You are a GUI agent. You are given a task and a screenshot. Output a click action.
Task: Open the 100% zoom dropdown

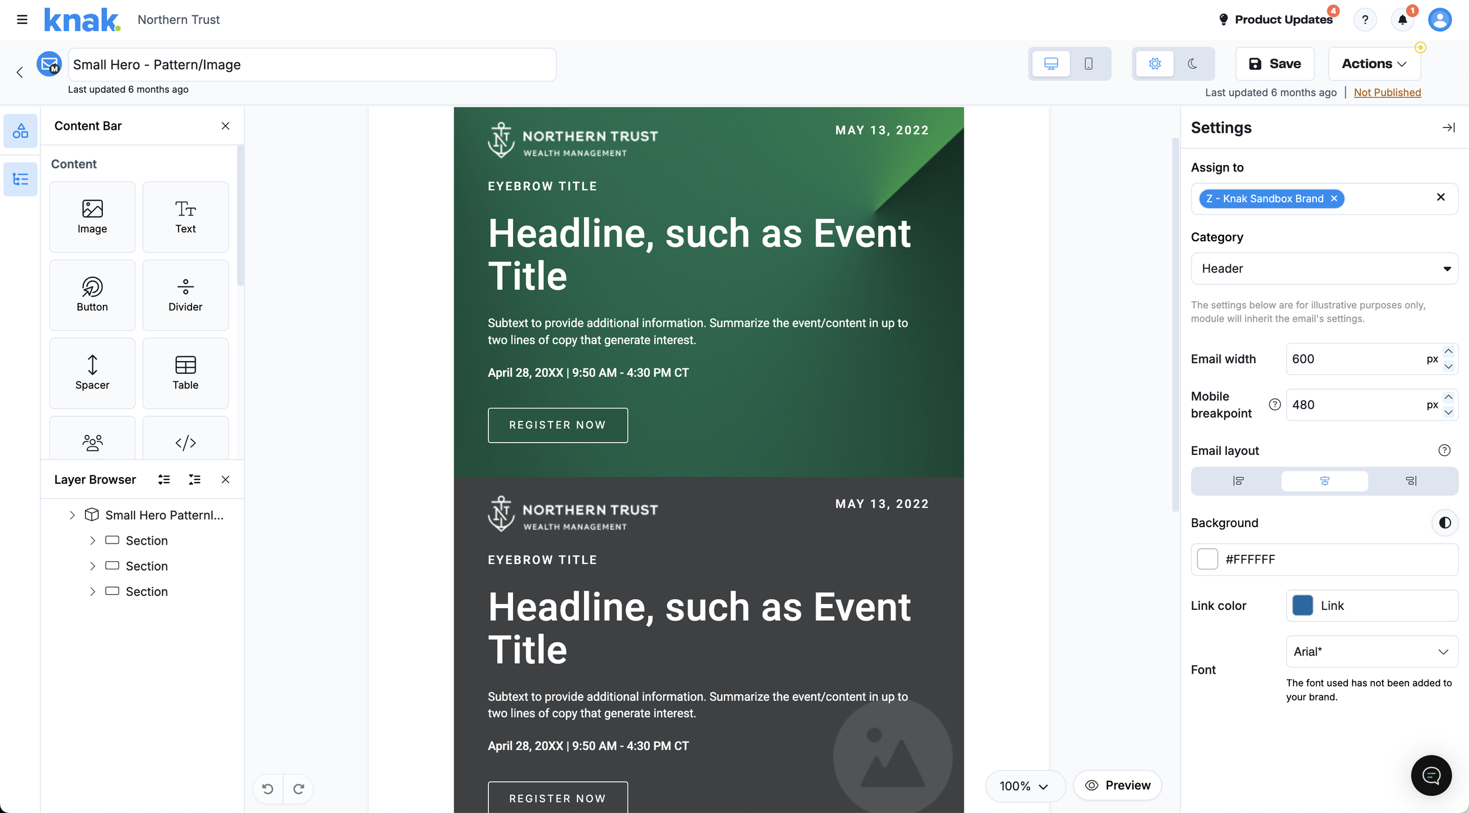point(1024,786)
